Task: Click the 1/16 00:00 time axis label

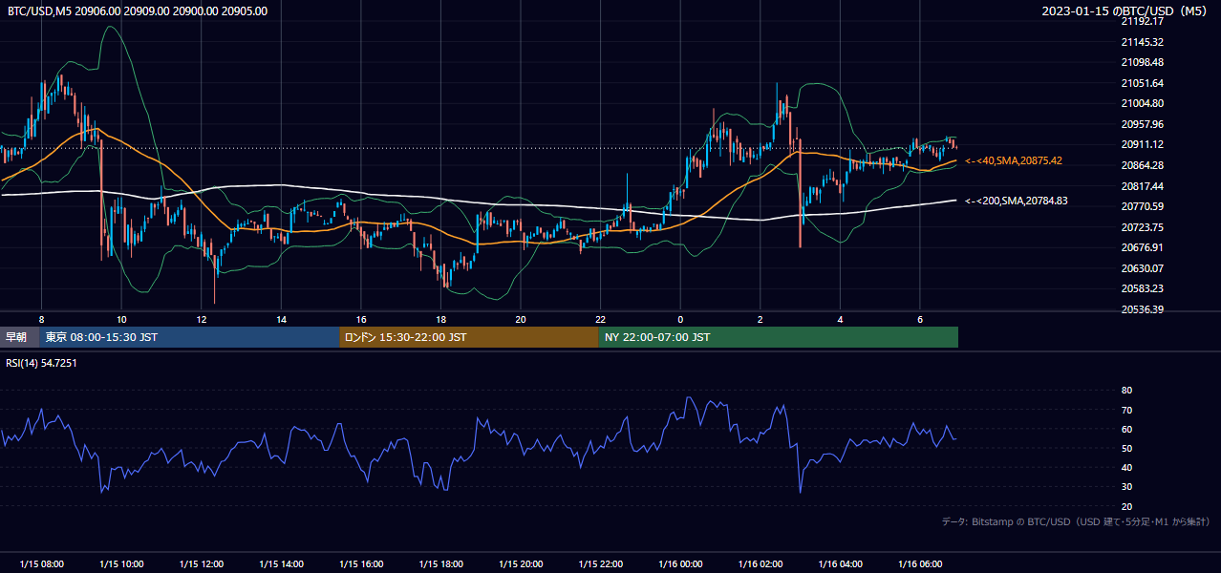Action: click(x=680, y=564)
